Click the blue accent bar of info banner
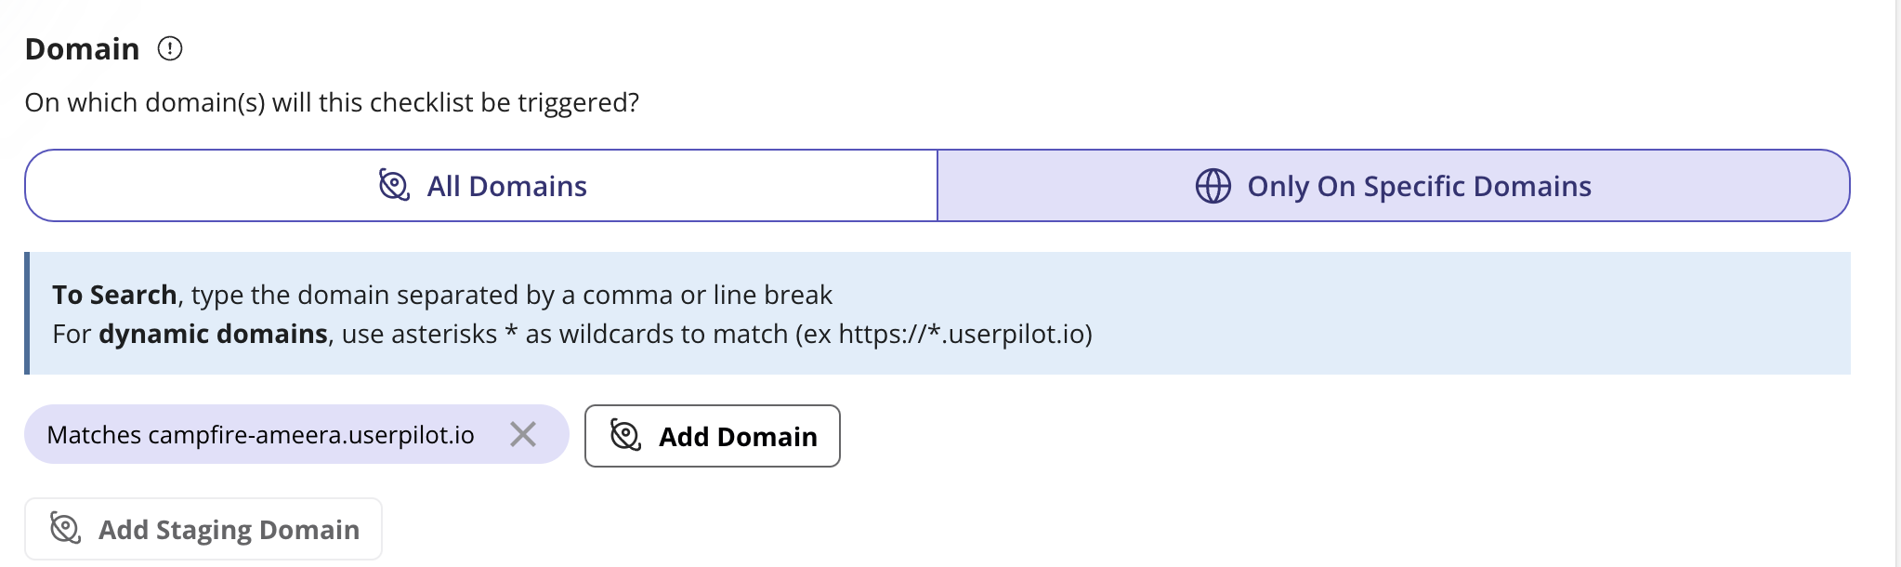Screen dimensions: 1901x567 27,313
